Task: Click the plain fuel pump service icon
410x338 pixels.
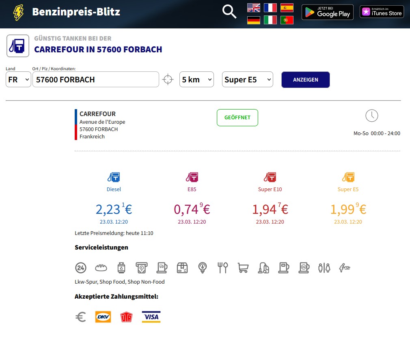Action: [x=284, y=268]
